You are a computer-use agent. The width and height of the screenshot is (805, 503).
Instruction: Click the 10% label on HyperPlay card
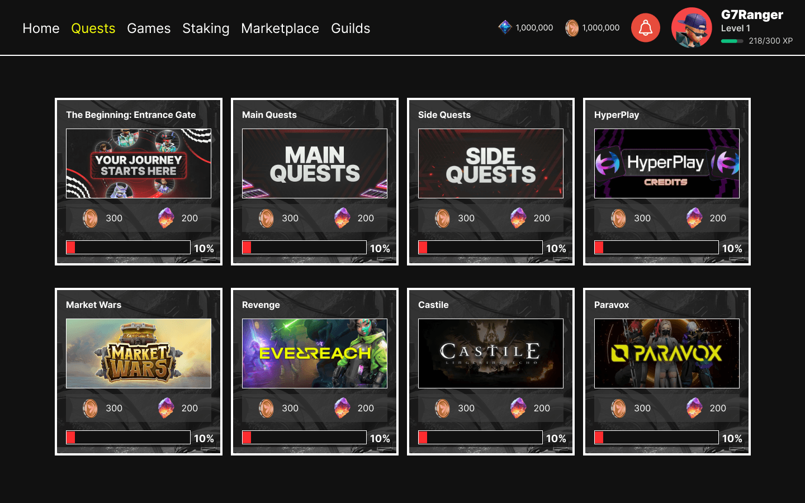tap(732, 249)
